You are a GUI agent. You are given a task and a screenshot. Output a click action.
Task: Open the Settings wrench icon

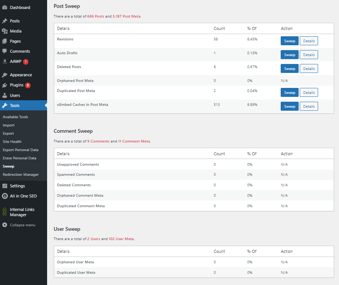[5, 186]
